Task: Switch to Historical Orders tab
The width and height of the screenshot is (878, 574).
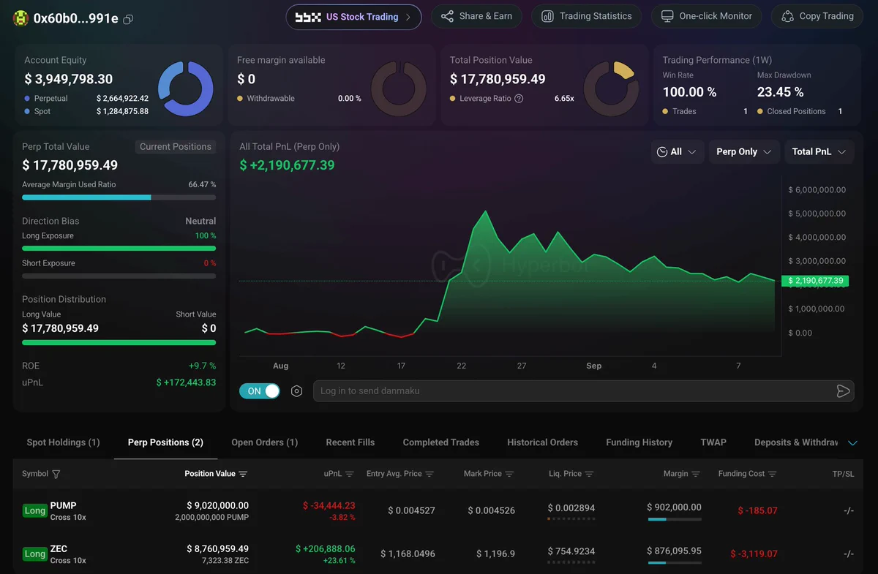Action: 542,442
